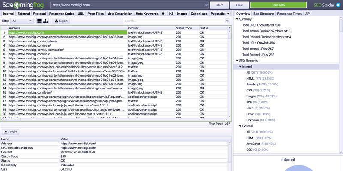Image resolution: width=343 pixels, height=171 pixels.
Task: Select the Meta Keywords tab
Action: (x=147, y=14)
